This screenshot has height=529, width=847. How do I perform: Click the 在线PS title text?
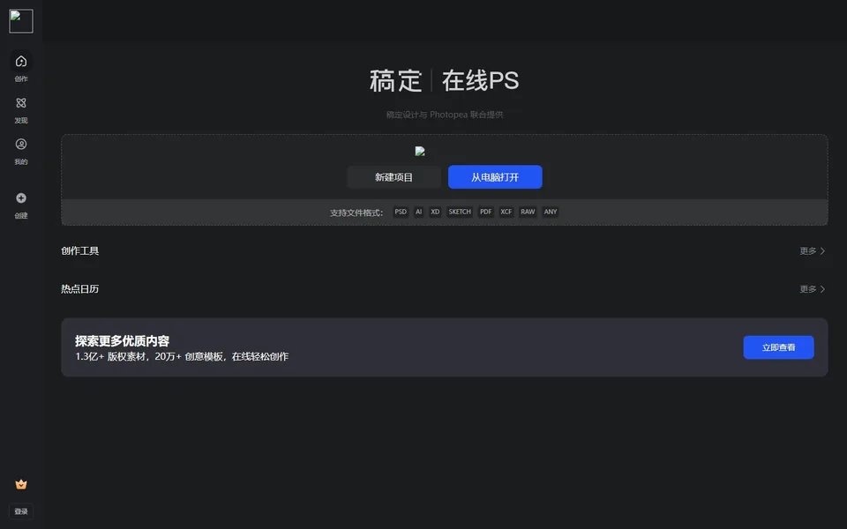click(x=480, y=81)
